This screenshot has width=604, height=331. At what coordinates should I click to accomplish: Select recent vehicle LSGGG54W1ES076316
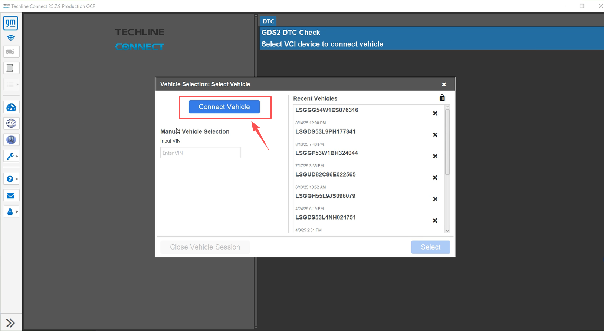(x=327, y=110)
